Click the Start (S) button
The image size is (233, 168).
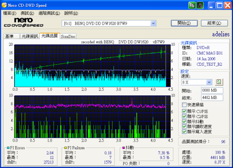click(184, 23)
